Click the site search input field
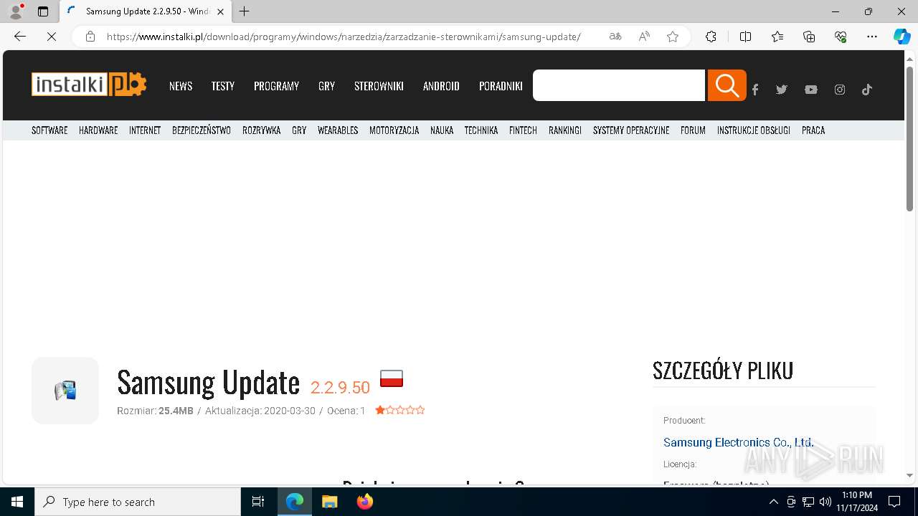The image size is (918, 516). [x=619, y=85]
